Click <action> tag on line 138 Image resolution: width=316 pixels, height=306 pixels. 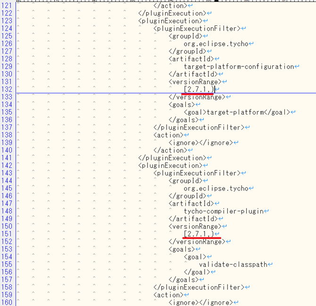pyautogui.click(x=168, y=135)
